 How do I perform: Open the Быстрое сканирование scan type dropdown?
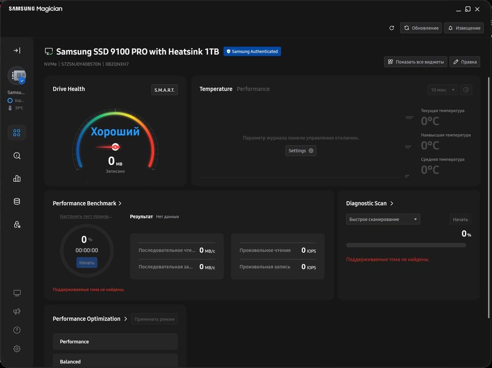(x=383, y=219)
